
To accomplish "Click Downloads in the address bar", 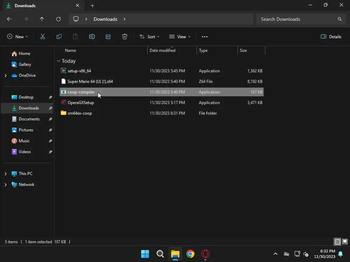I will click(105, 19).
